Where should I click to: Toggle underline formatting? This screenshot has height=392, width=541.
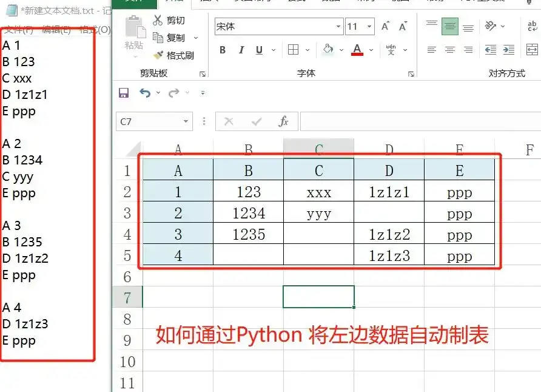click(x=259, y=50)
